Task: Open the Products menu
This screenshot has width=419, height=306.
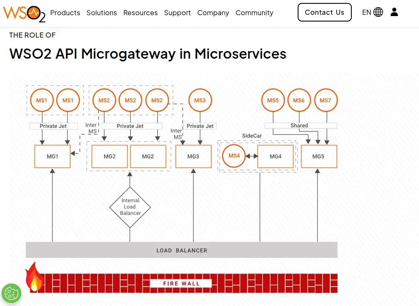Action: click(65, 13)
